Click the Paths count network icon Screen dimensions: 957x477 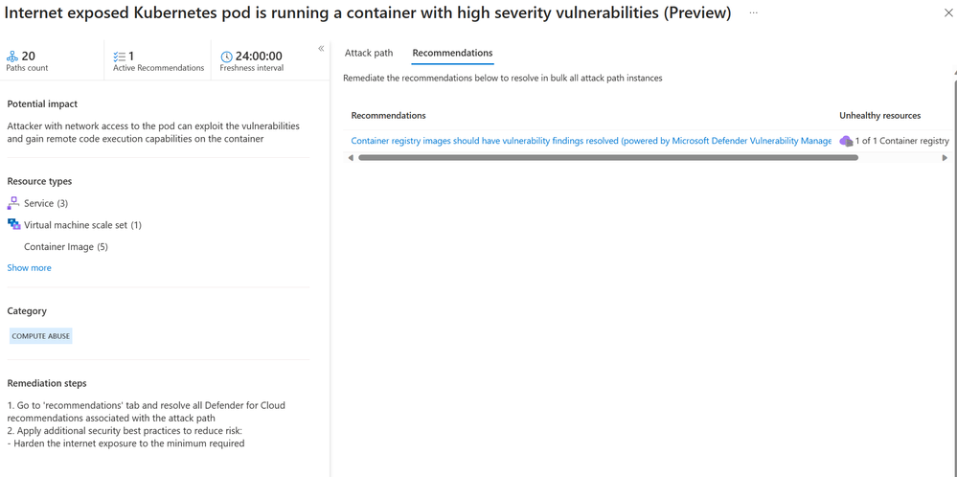click(x=12, y=57)
